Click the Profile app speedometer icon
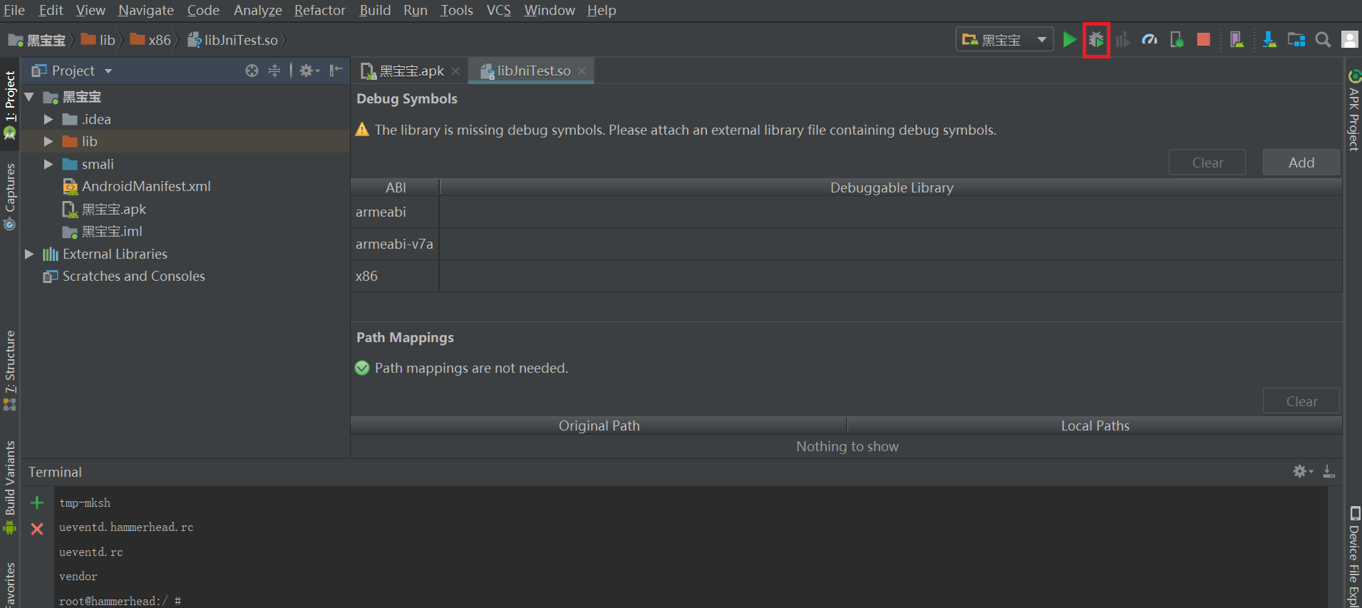1362x608 pixels. (x=1150, y=40)
